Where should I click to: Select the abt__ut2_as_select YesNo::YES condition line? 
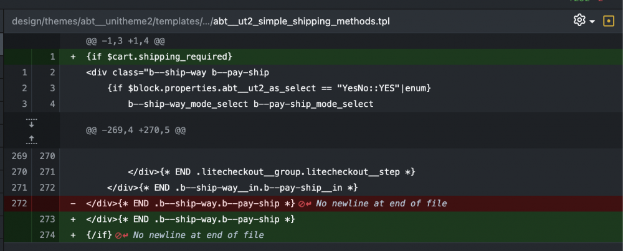(x=269, y=88)
